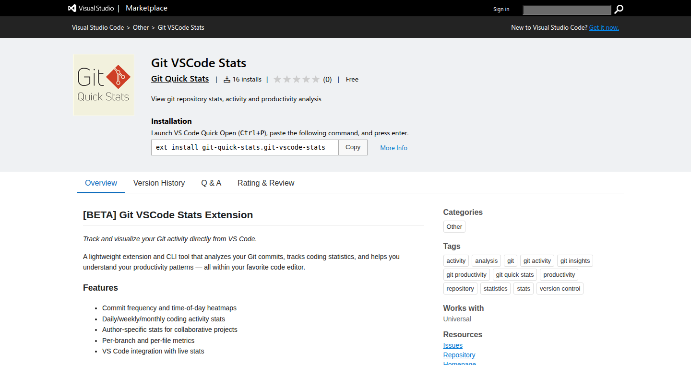The width and height of the screenshot is (691, 365).
Task: Click the Sign in link
Action: pyautogui.click(x=501, y=9)
